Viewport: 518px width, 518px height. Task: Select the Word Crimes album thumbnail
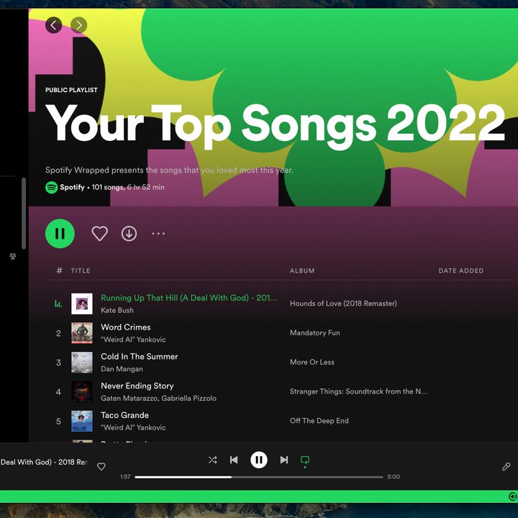(x=82, y=333)
